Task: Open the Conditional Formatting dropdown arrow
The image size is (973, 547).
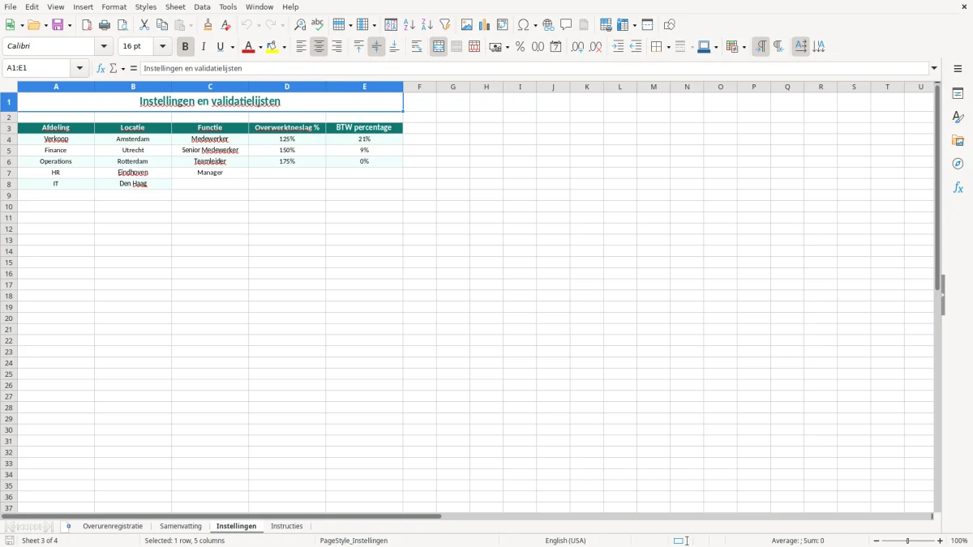Action: [x=744, y=47]
